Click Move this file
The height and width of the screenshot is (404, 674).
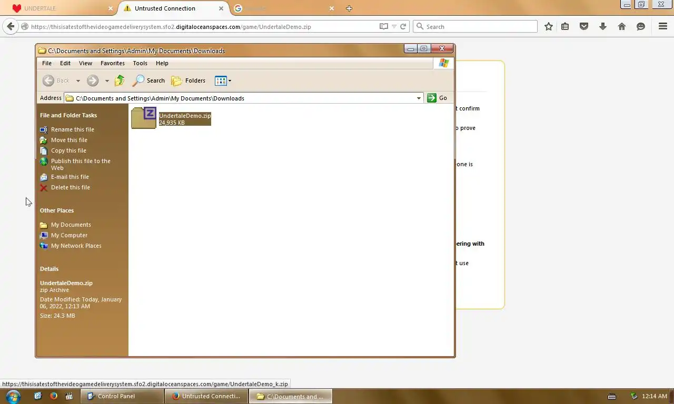(x=69, y=140)
